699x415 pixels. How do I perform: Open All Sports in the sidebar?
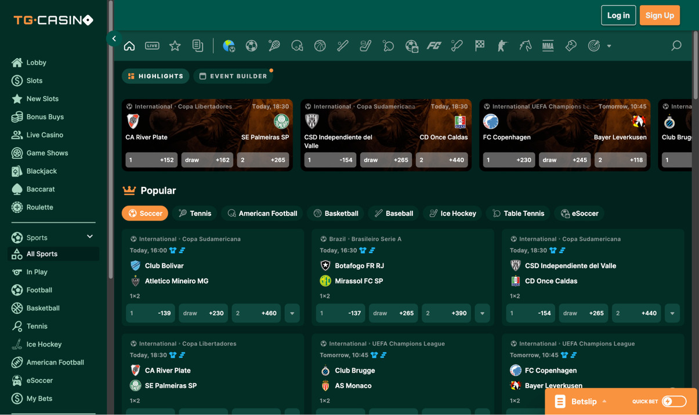coord(53,254)
